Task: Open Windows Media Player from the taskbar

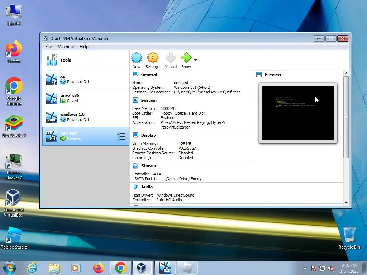Action: coord(76,268)
